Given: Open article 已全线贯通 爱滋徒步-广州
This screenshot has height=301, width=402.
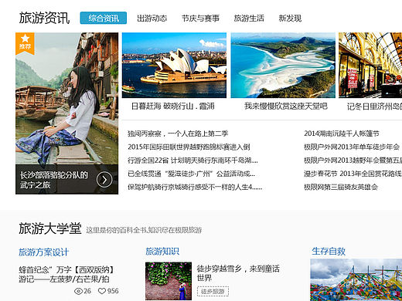Looking at the screenshot, I should (191, 174).
